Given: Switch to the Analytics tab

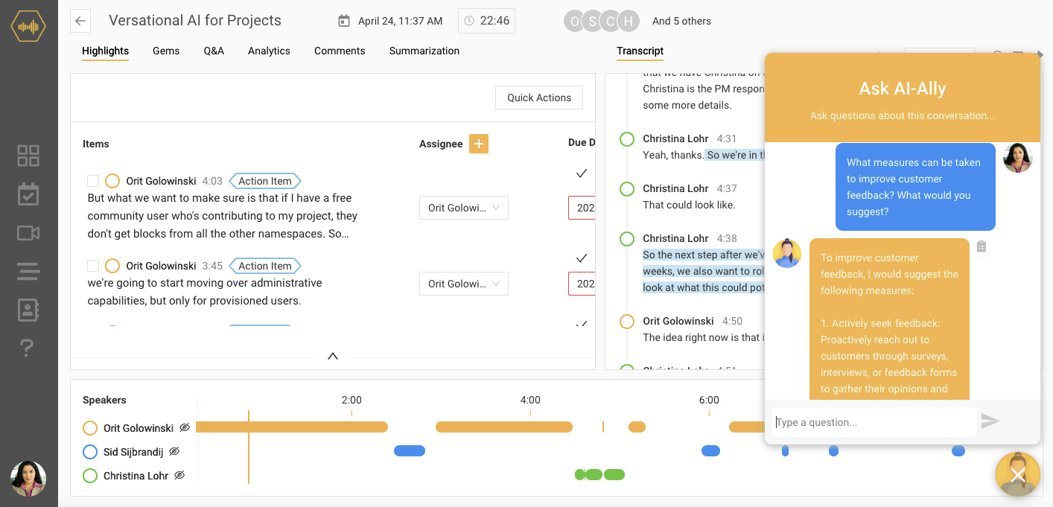Looking at the screenshot, I should [x=269, y=51].
